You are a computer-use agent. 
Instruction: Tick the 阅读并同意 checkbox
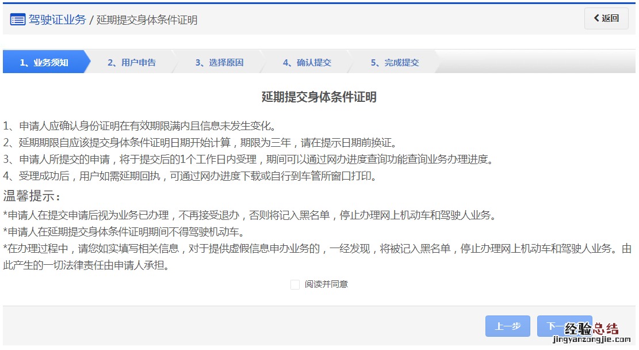(295, 284)
